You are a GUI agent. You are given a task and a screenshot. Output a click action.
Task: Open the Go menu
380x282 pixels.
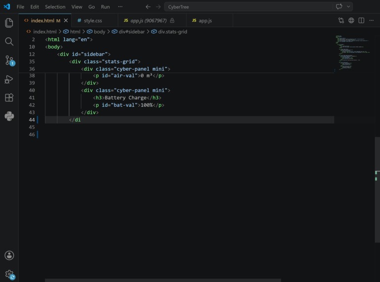92,7
